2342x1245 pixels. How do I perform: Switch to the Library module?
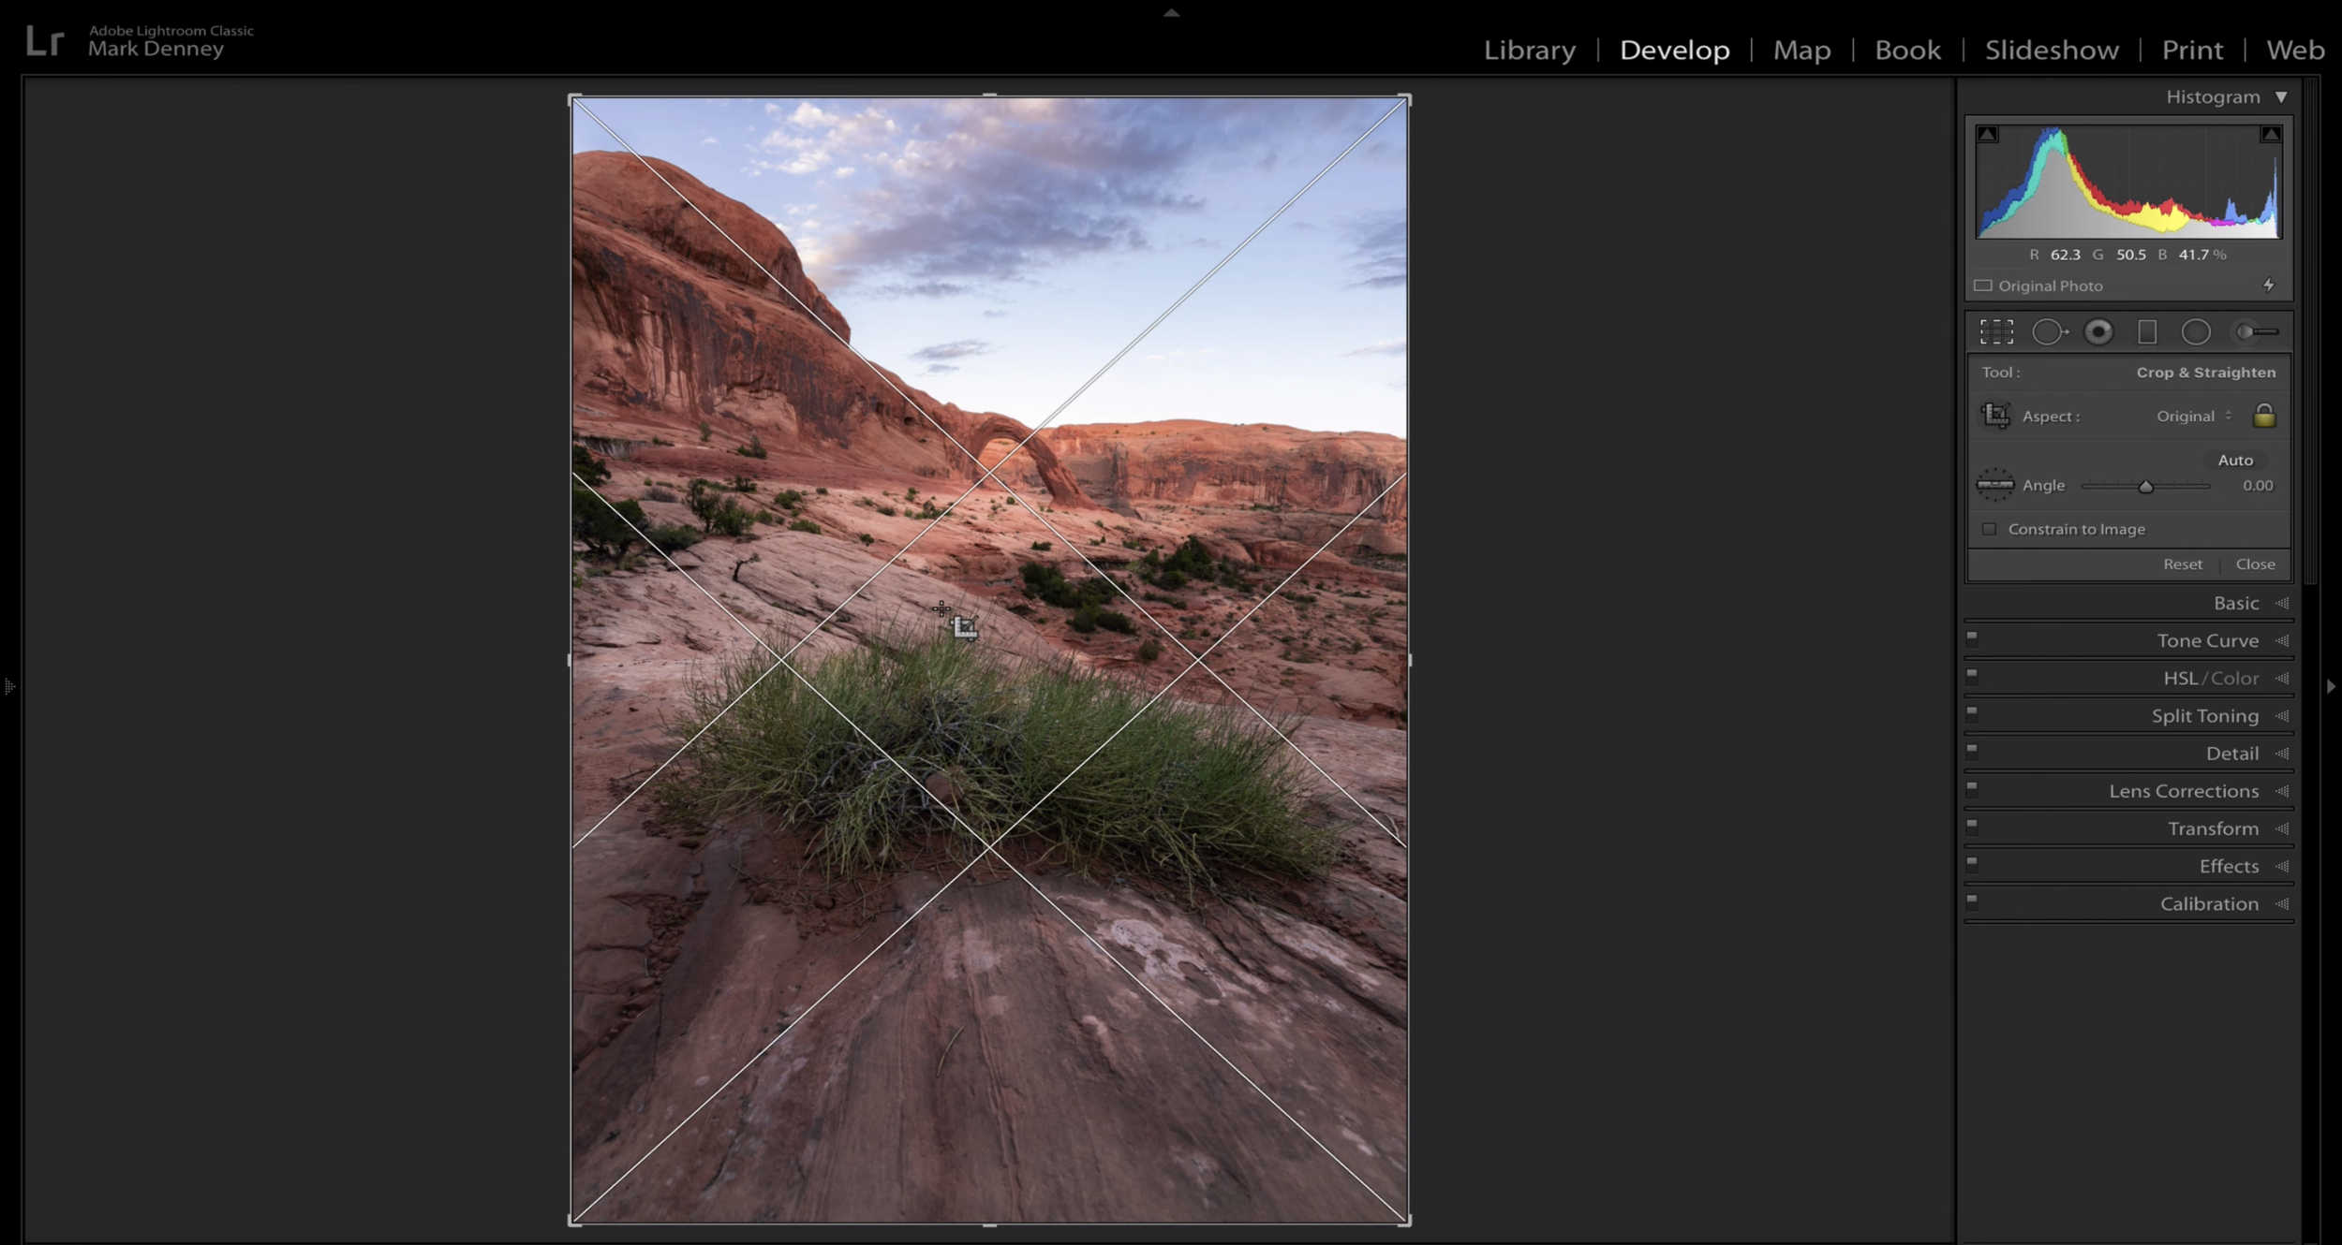pos(1529,50)
